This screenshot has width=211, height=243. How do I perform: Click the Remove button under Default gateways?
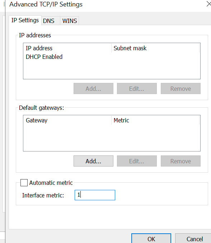point(180,161)
